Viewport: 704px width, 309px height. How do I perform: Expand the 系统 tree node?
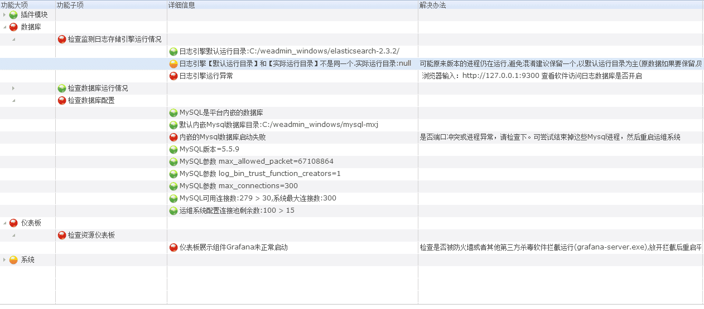pos(5,260)
